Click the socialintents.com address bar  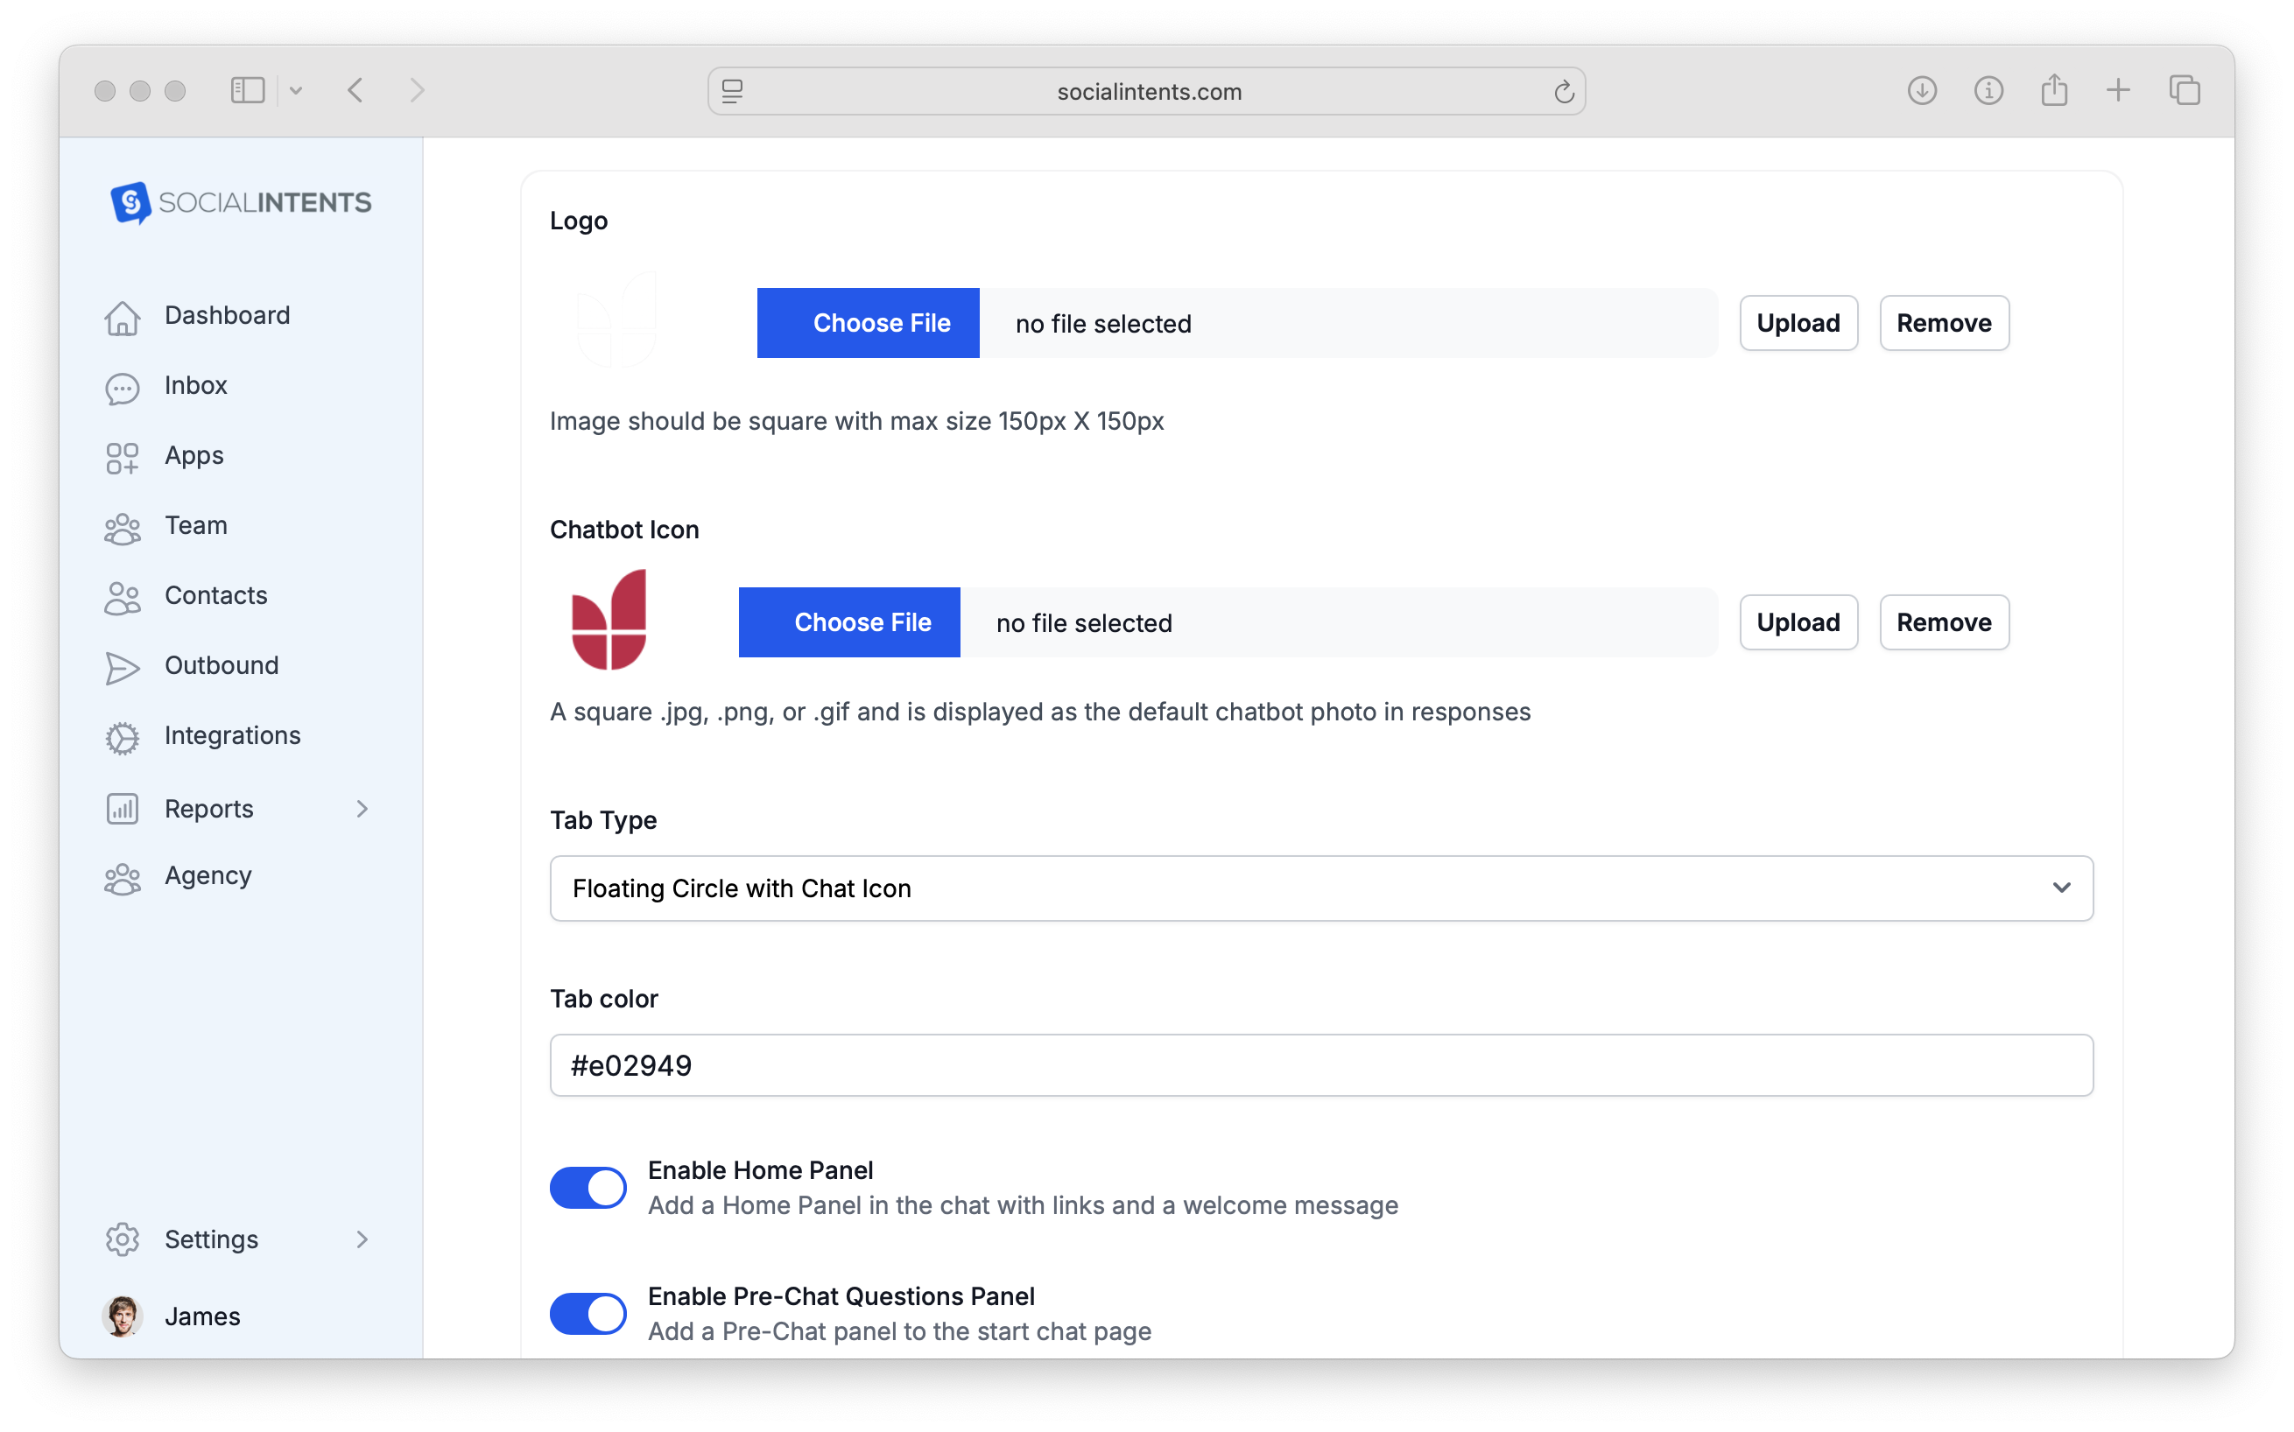pyautogui.click(x=1146, y=91)
